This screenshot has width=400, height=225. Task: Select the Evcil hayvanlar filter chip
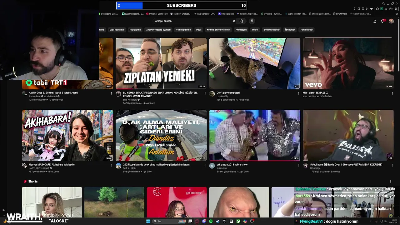click(x=117, y=30)
